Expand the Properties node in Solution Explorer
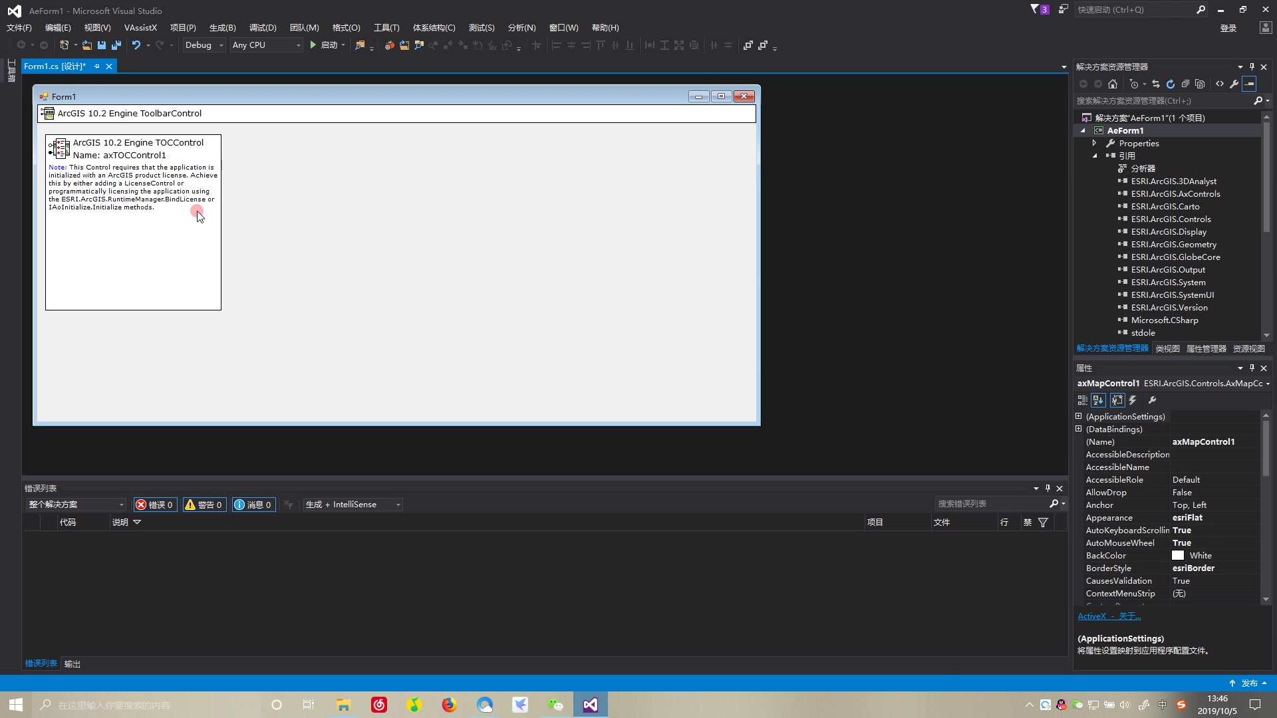 [x=1094, y=143]
